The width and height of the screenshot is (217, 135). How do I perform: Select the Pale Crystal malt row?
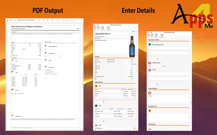pyautogui.click(x=115, y=91)
